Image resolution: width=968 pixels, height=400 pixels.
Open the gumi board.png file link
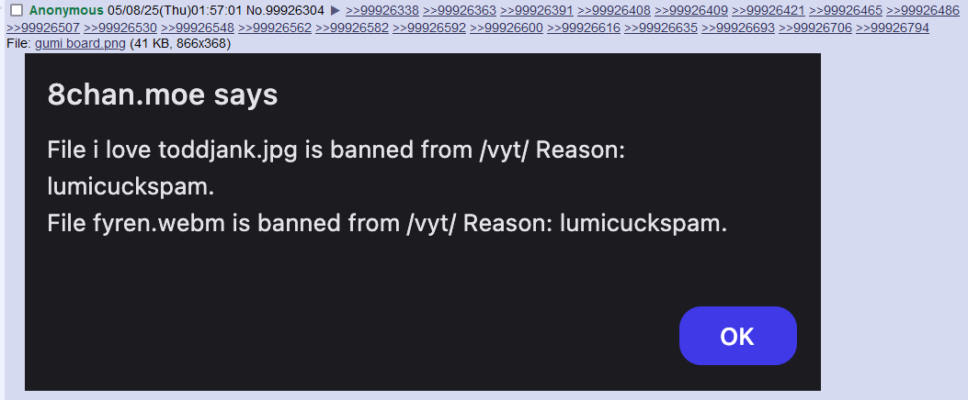80,44
